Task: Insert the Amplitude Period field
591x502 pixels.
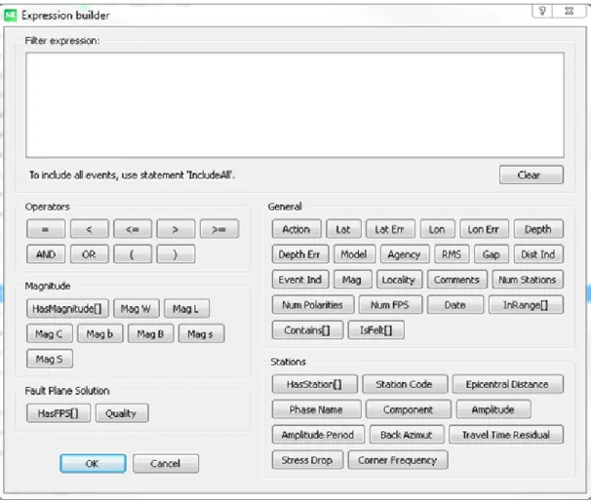Action: [318, 434]
